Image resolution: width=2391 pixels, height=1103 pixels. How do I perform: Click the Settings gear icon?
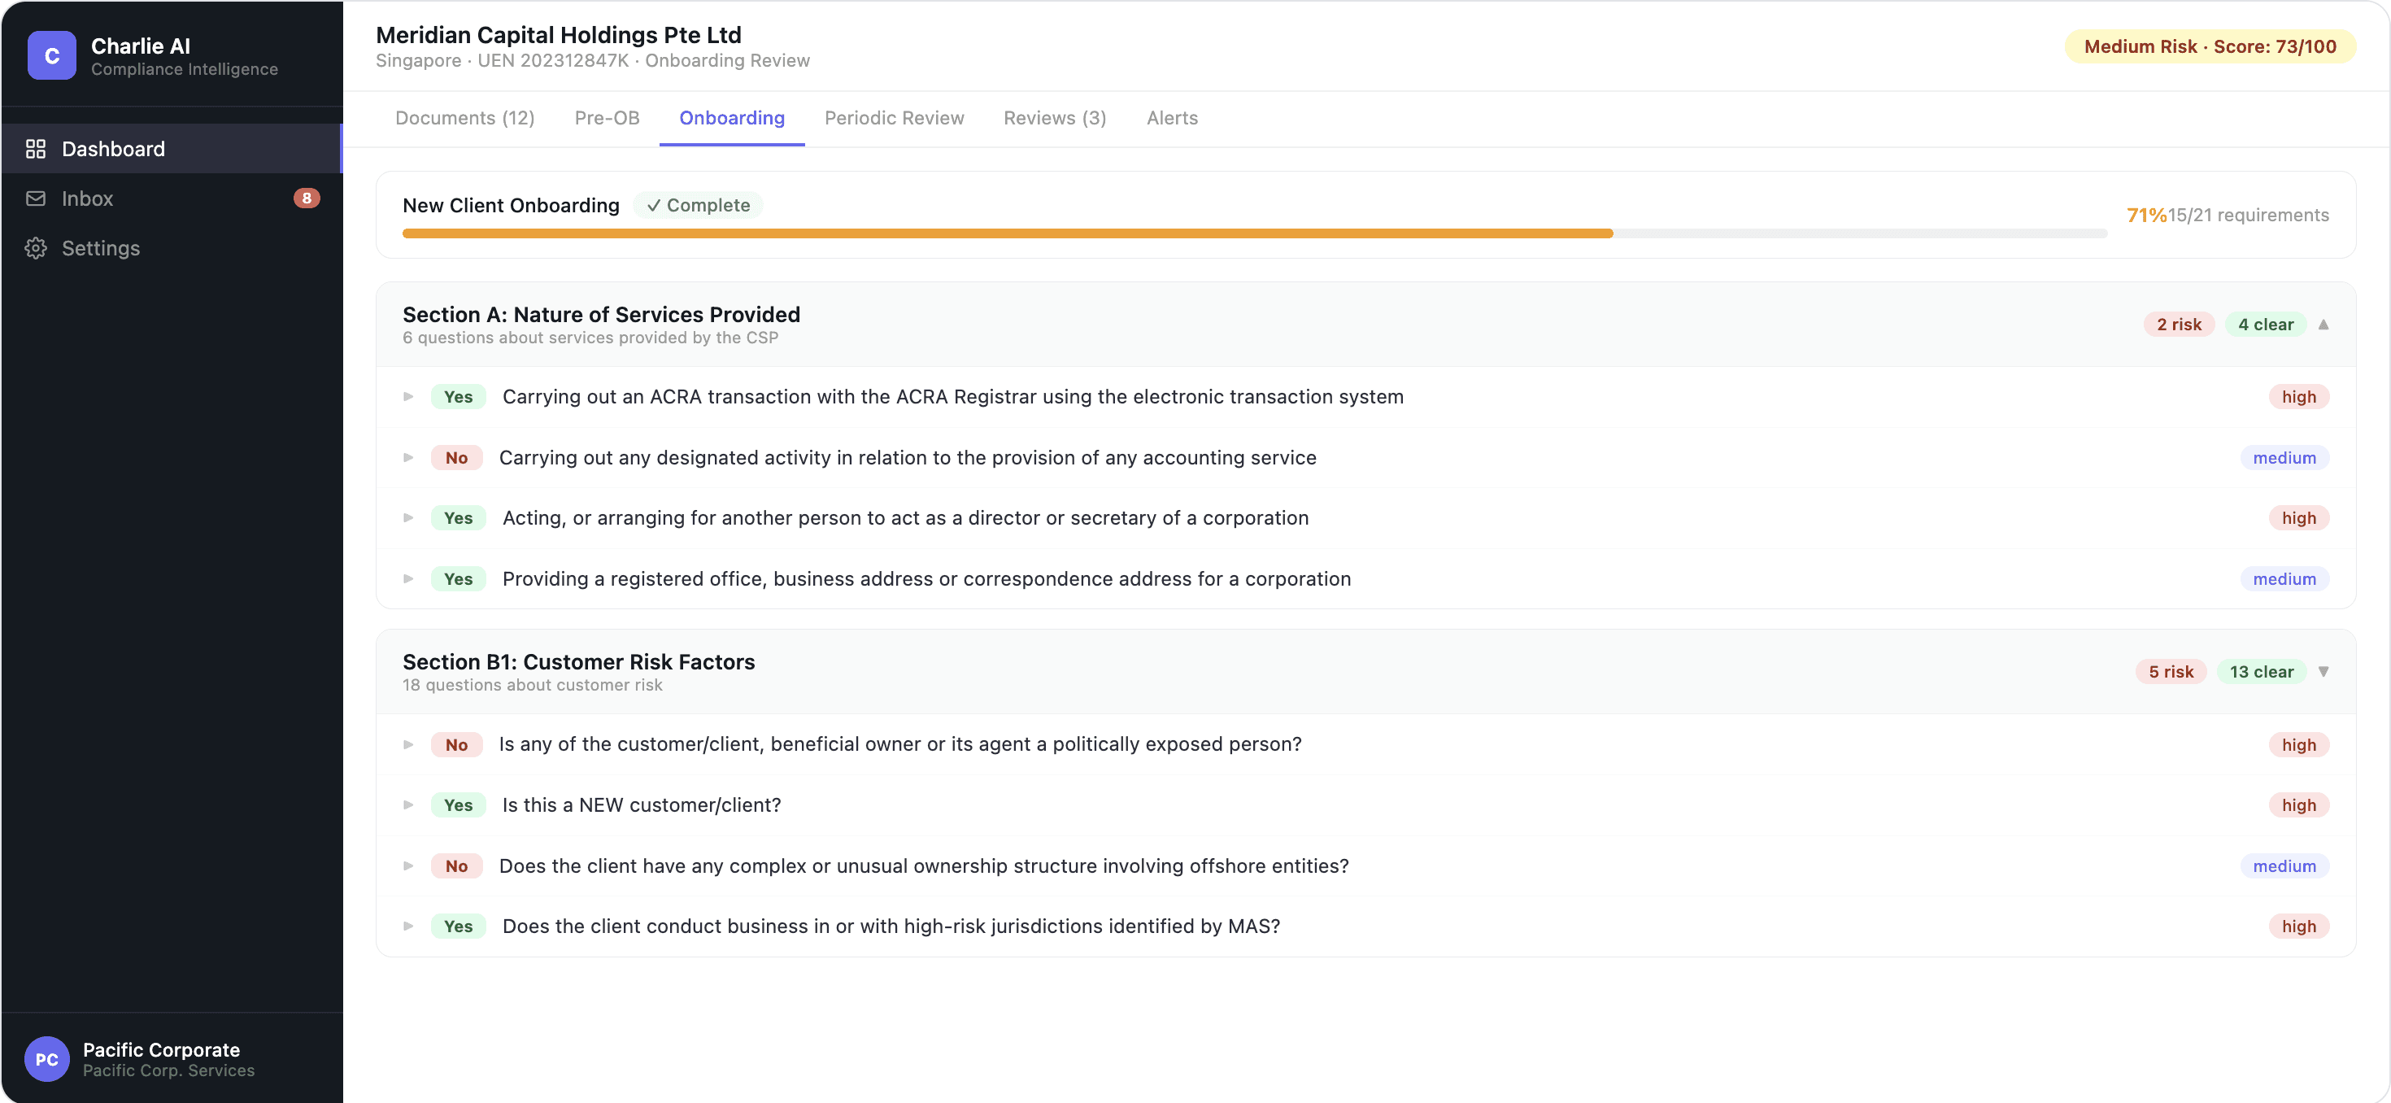coord(35,248)
